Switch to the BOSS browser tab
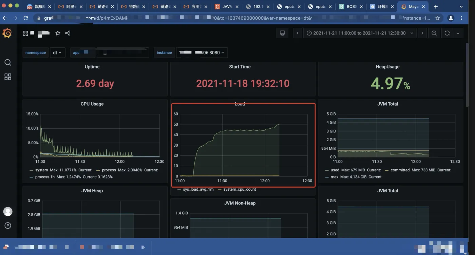This screenshot has width=475, height=255. [350, 6]
